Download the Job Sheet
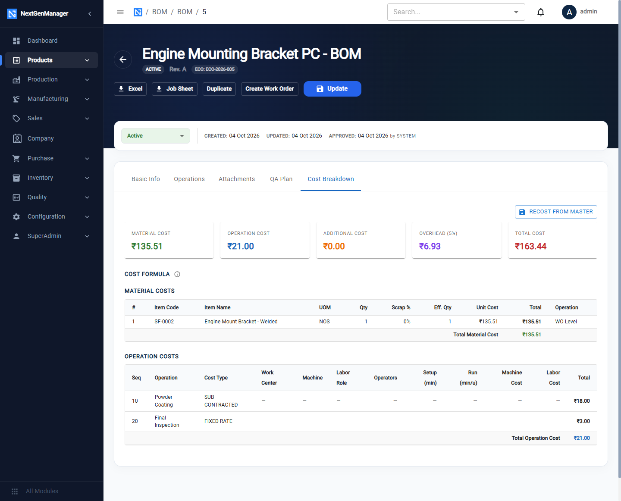This screenshot has width=621, height=501. coord(175,89)
